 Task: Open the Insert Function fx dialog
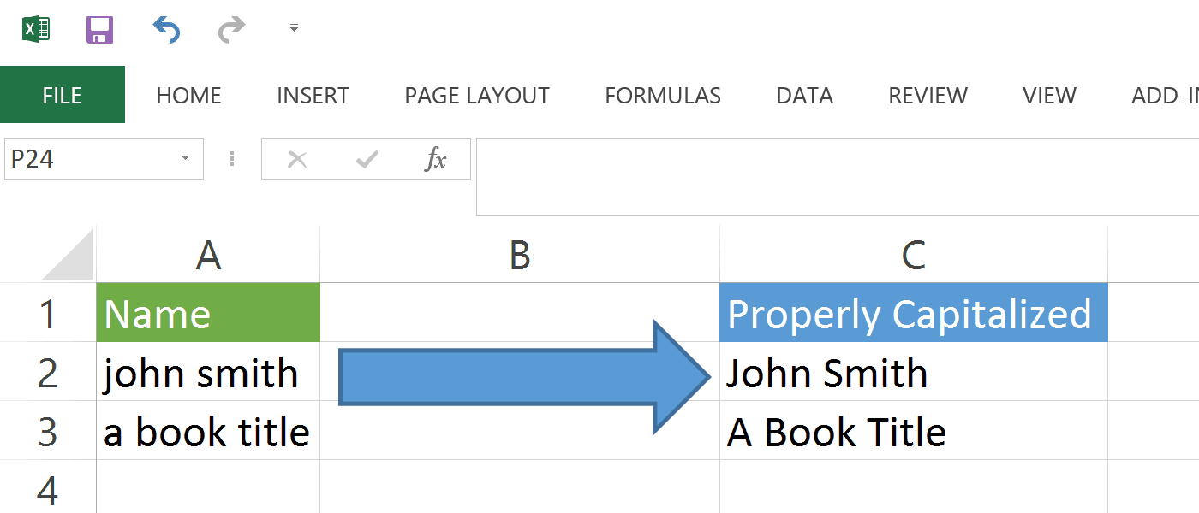436,159
